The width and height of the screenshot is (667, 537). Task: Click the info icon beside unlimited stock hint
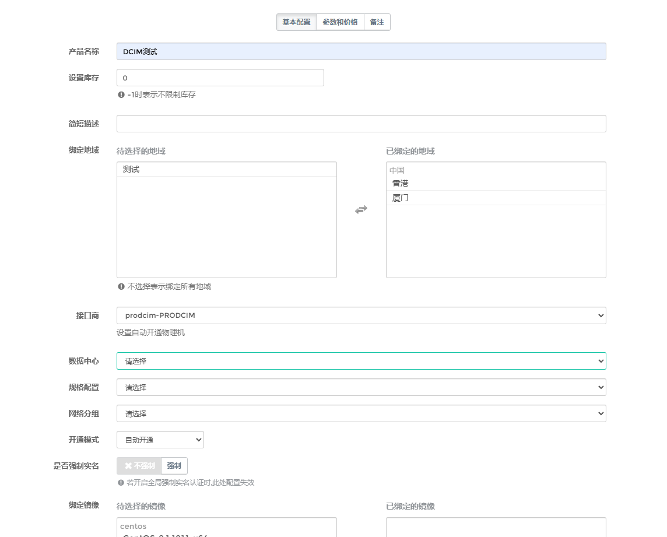[121, 95]
